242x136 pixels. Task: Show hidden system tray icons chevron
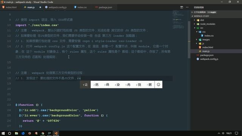pyautogui.click(x=219, y=133)
